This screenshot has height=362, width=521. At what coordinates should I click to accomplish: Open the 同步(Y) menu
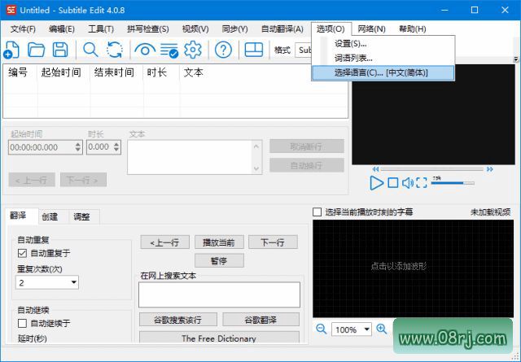tap(234, 29)
